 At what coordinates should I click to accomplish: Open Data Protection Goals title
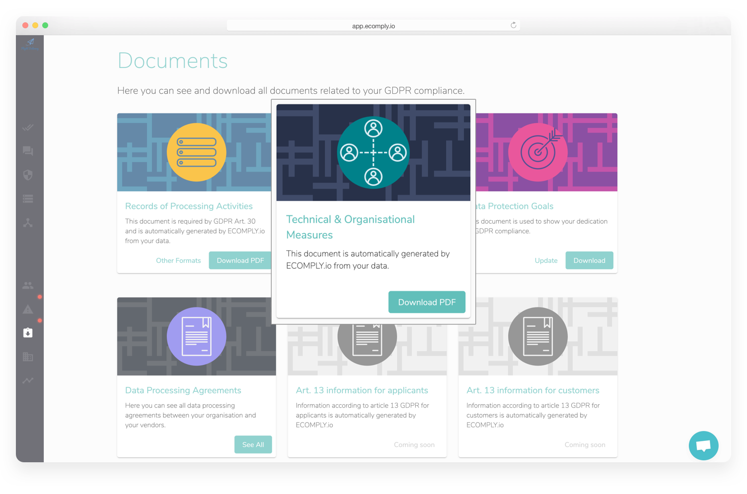coord(515,206)
